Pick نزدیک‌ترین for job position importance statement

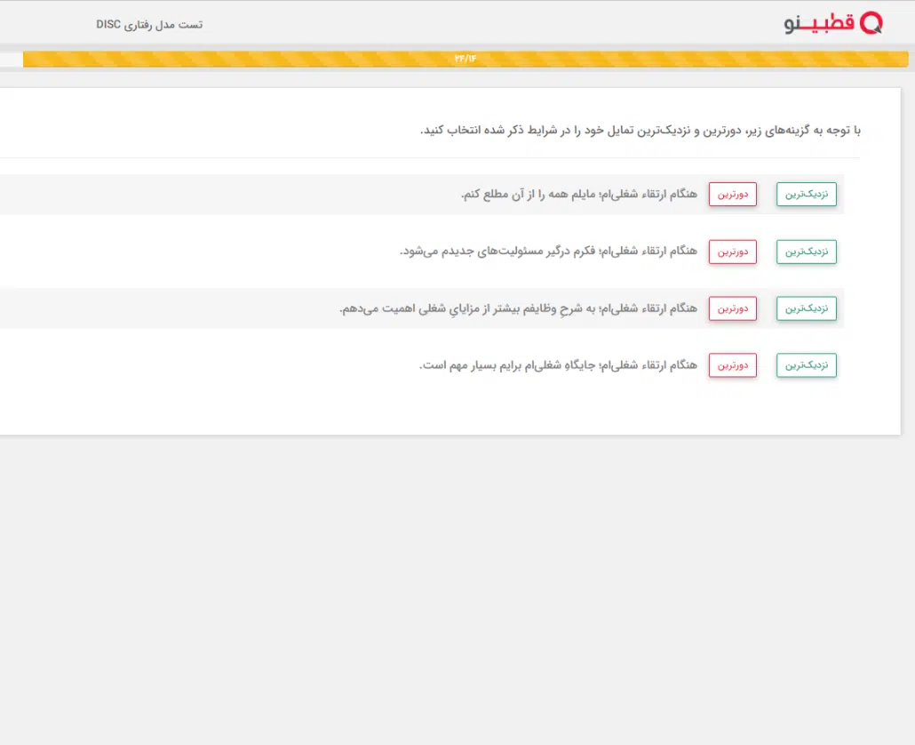point(806,365)
